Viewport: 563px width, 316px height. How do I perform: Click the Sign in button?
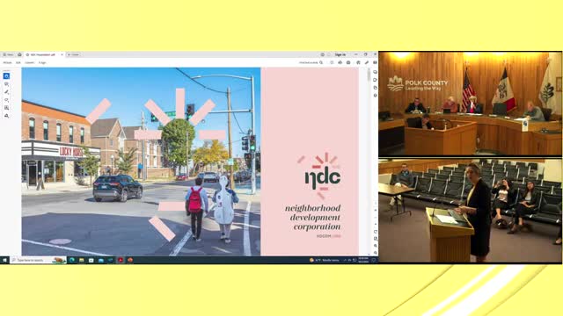tap(340, 54)
